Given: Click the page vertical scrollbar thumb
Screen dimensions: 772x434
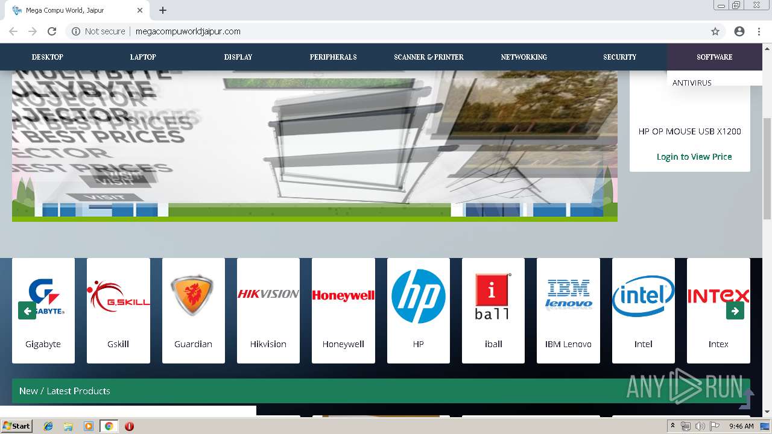Looking at the screenshot, I should pos(767,169).
